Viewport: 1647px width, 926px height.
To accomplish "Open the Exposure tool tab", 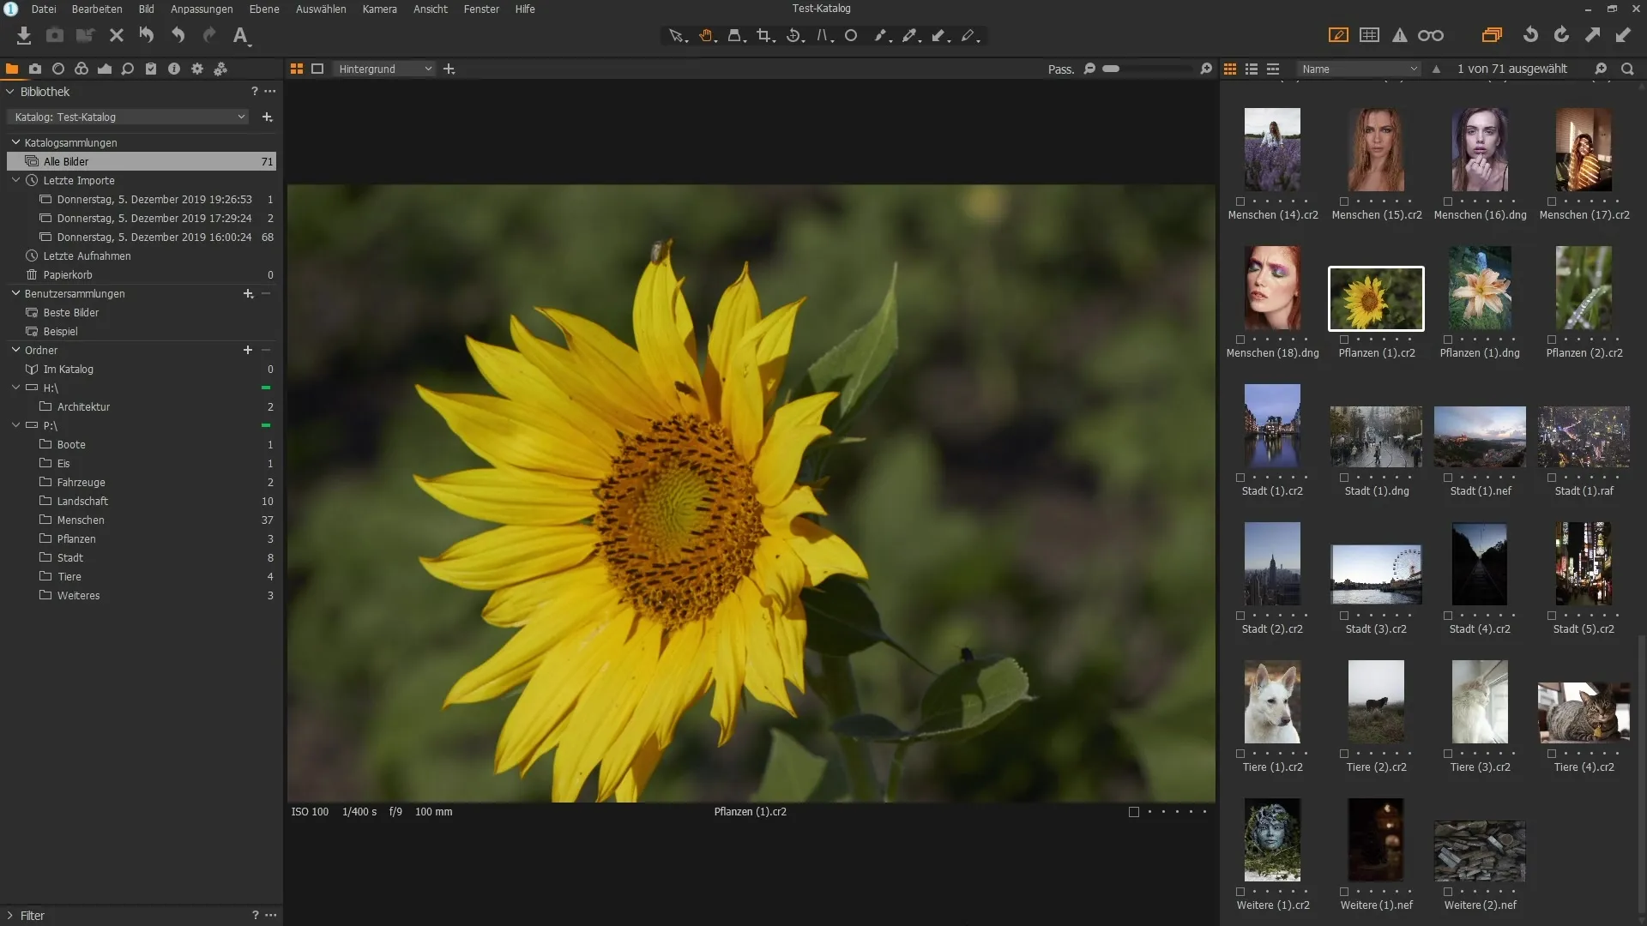I will click(105, 69).
